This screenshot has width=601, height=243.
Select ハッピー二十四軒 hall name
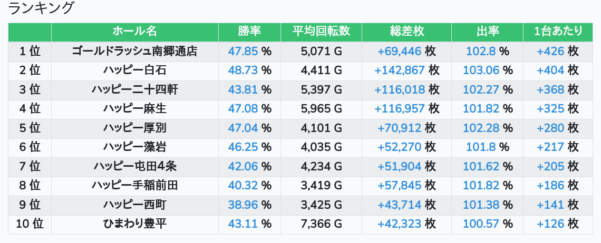click(134, 89)
